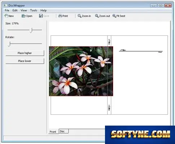This screenshot has width=175, height=144.
Task: Click the Rotate slider track
Action: pyautogui.click(x=25, y=44)
